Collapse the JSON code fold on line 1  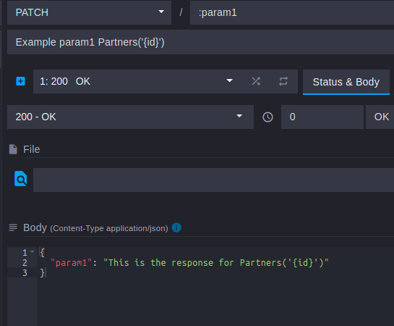click(x=32, y=251)
